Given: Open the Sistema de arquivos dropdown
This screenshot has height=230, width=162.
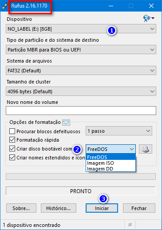Looking at the screenshot, I should 81,71.
